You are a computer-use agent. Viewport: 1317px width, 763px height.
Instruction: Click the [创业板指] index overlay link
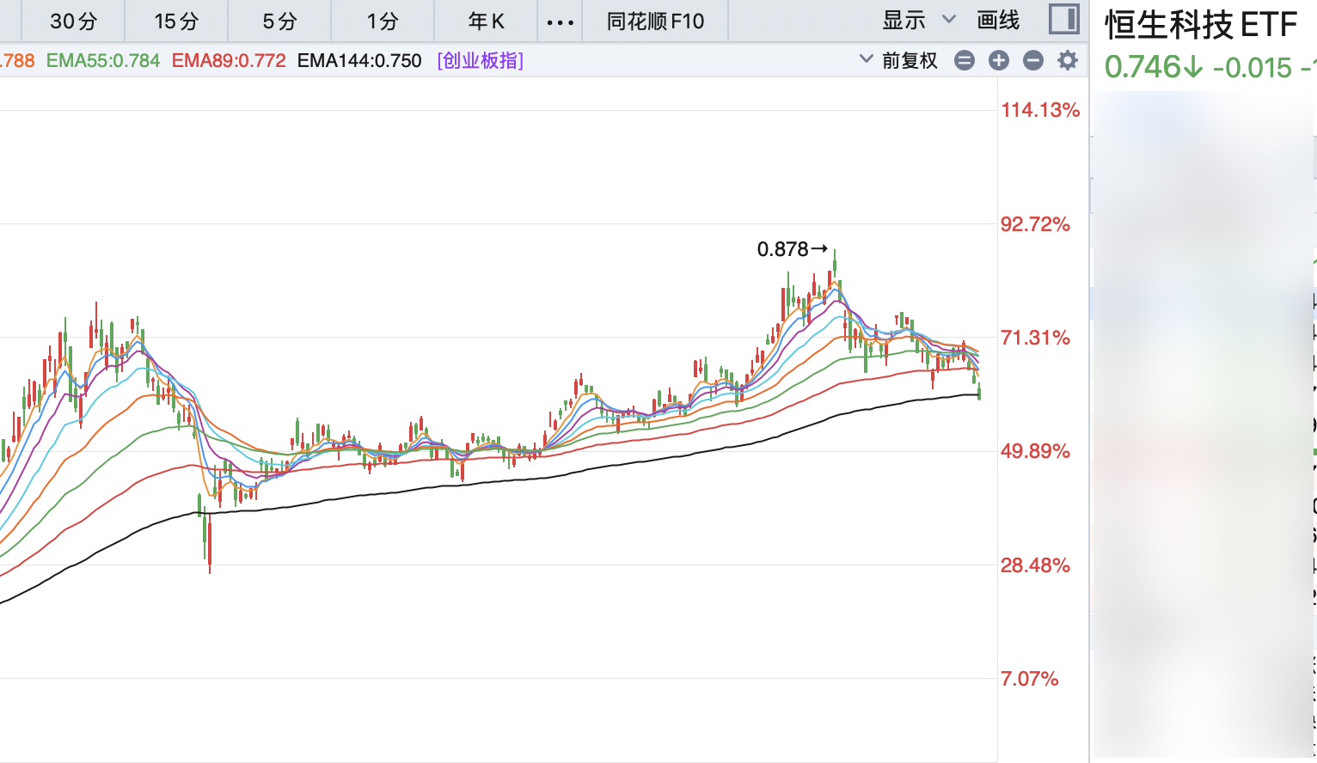[x=480, y=60]
